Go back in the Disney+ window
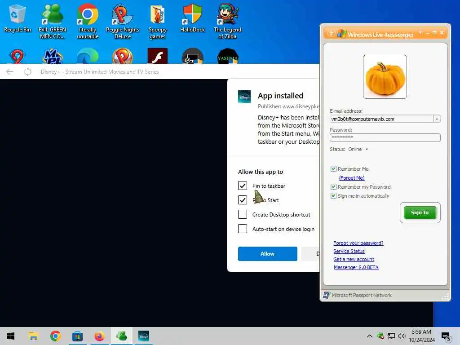 pos(10,72)
